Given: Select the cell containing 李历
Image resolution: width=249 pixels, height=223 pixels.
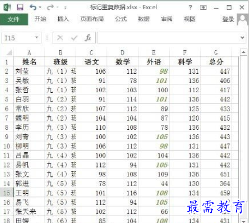Looking at the screenshot, I should point(29,127).
